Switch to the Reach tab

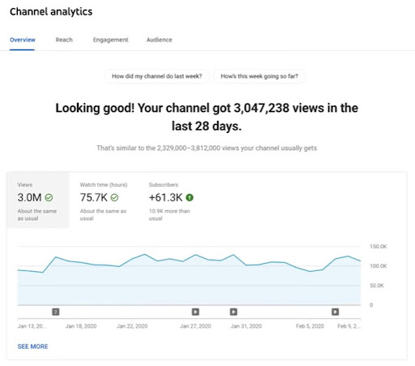pos(64,40)
